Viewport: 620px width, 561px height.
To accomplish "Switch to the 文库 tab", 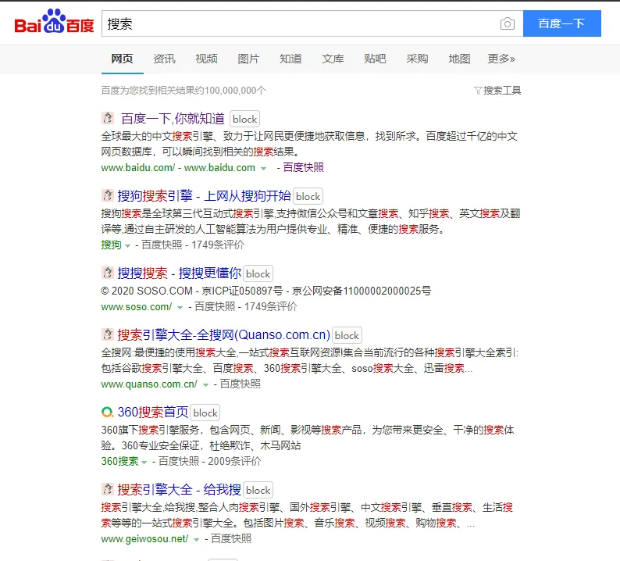I will click(333, 59).
